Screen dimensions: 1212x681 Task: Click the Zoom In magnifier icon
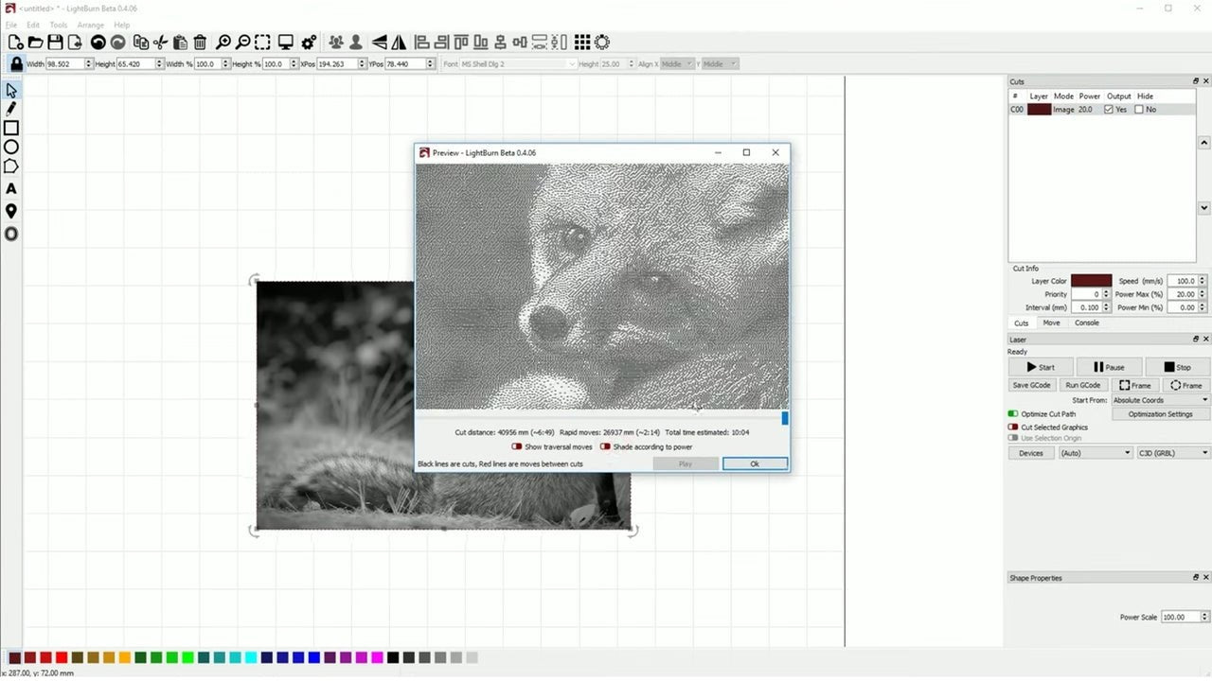223,43
